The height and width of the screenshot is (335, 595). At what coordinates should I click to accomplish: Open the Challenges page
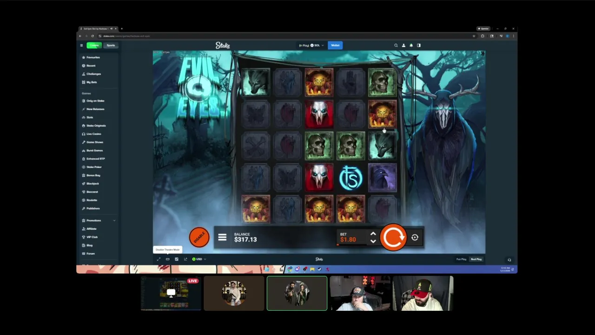tap(92, 74)
